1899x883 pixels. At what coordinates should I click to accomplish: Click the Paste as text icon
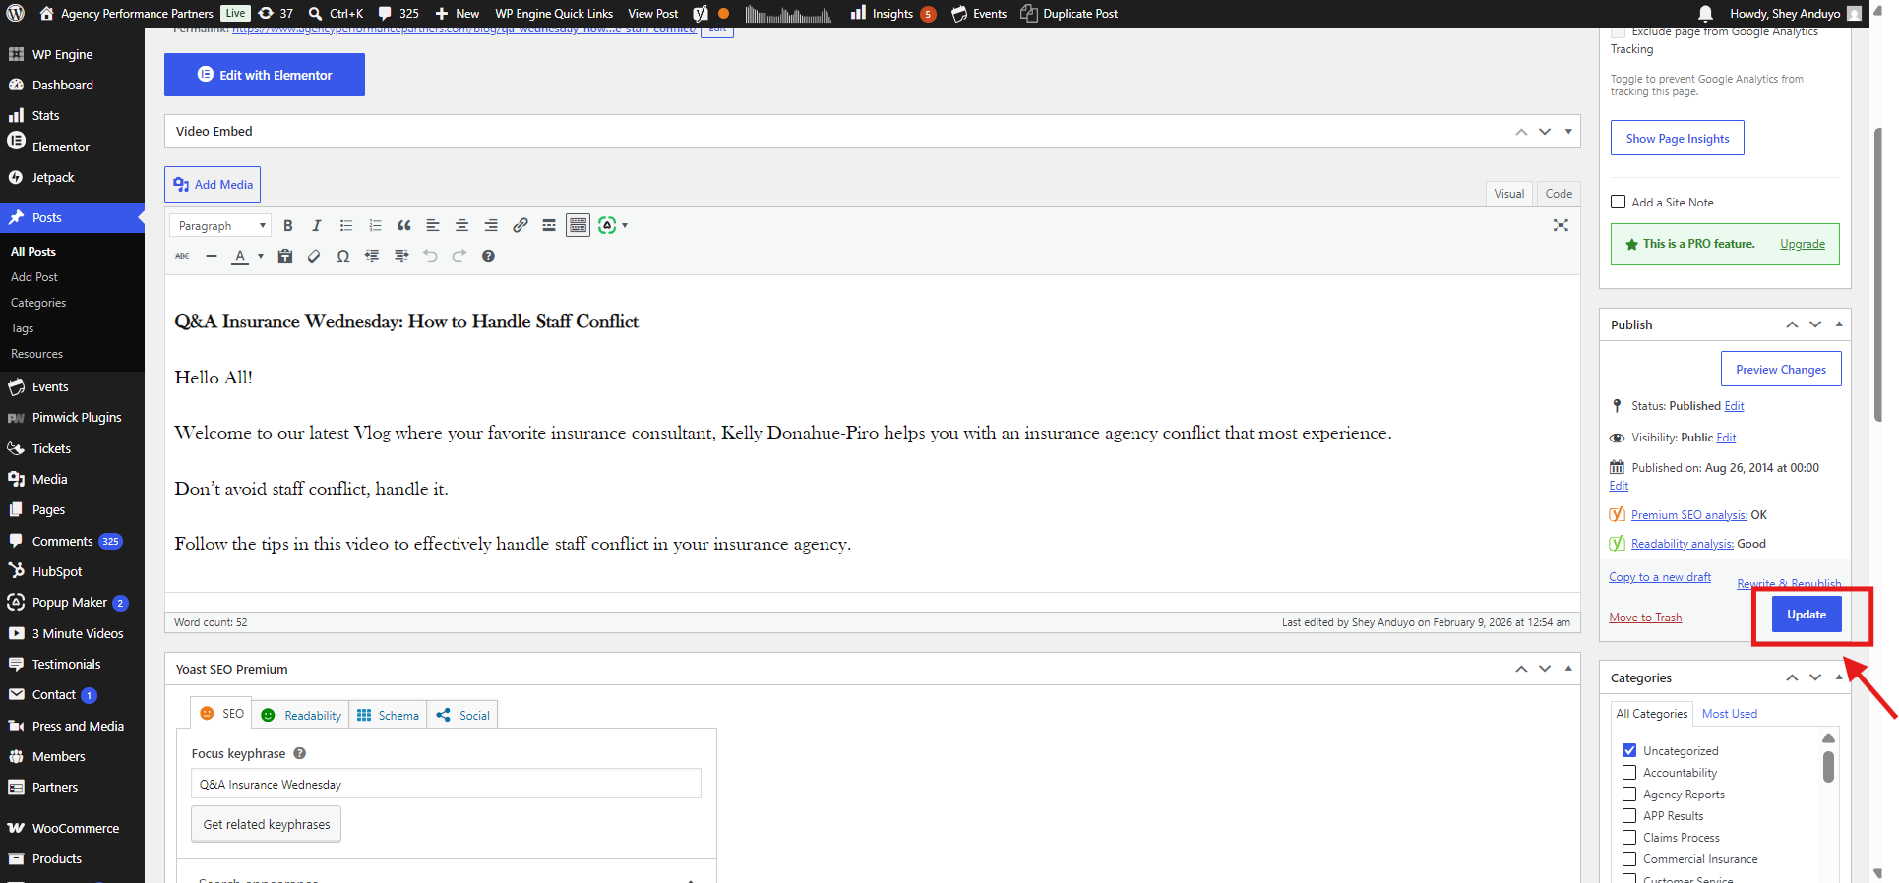click(x=285, y=256)
